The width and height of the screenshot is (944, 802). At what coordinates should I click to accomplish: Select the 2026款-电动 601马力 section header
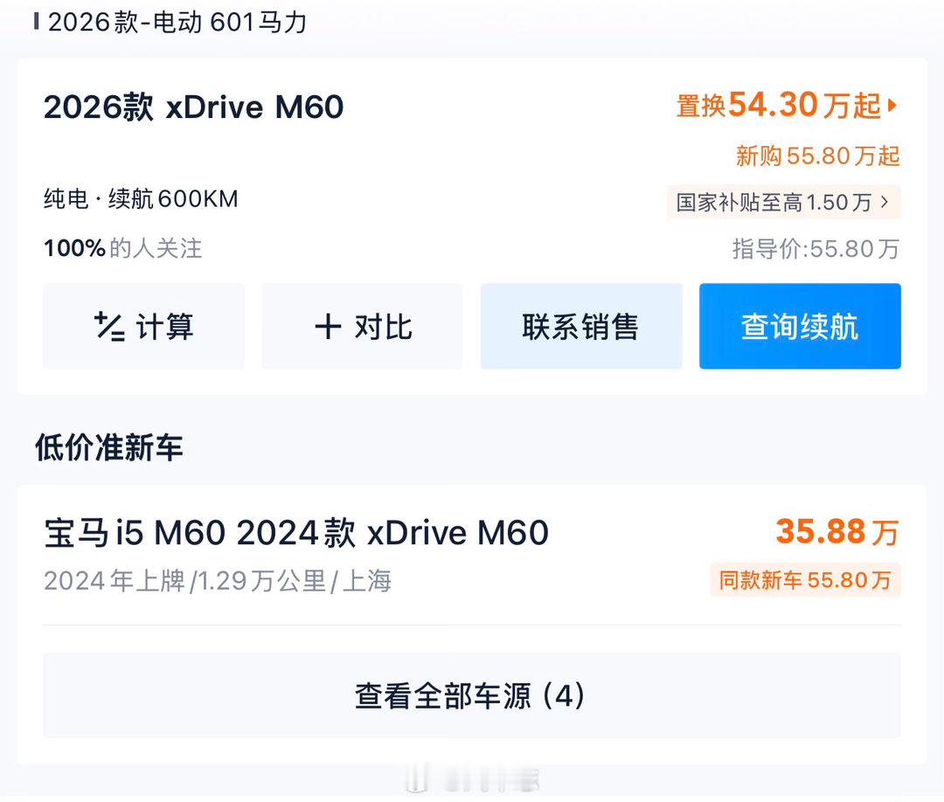pos(177,23)
